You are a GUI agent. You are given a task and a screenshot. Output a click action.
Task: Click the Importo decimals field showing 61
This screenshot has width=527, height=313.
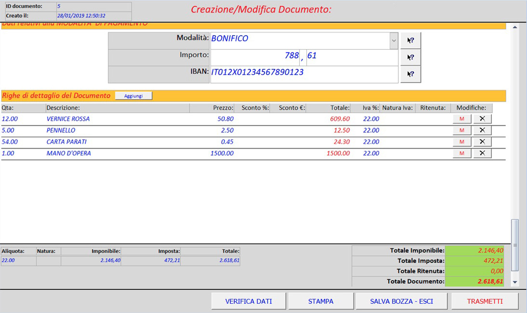(352, 57)
